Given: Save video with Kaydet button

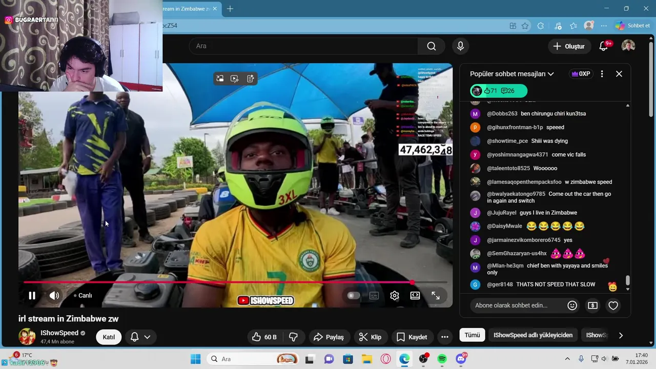Looking at the screenshot, I should [412, 337].
